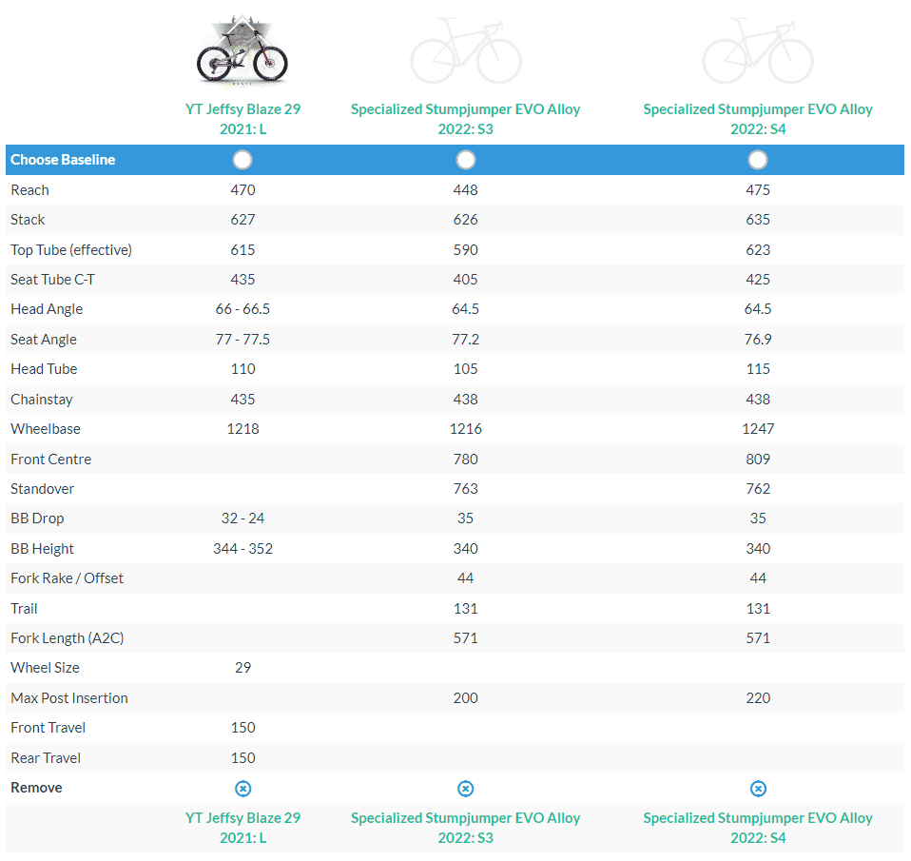Click wheelbase value 1218
This screenshot has width=911, height=861.
click(242, 429)
